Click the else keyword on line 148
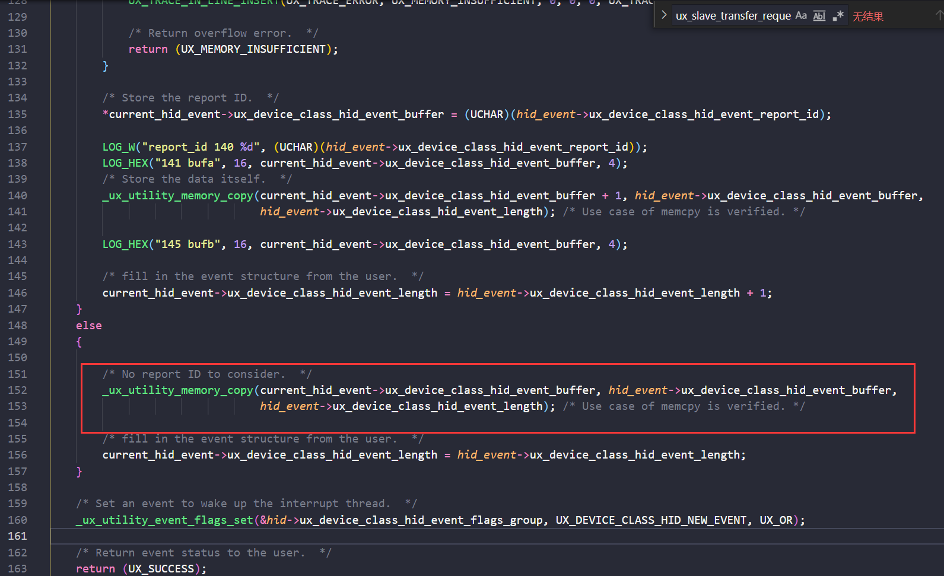The height and width of the screenshot is (576, 944). coord(89,326)
